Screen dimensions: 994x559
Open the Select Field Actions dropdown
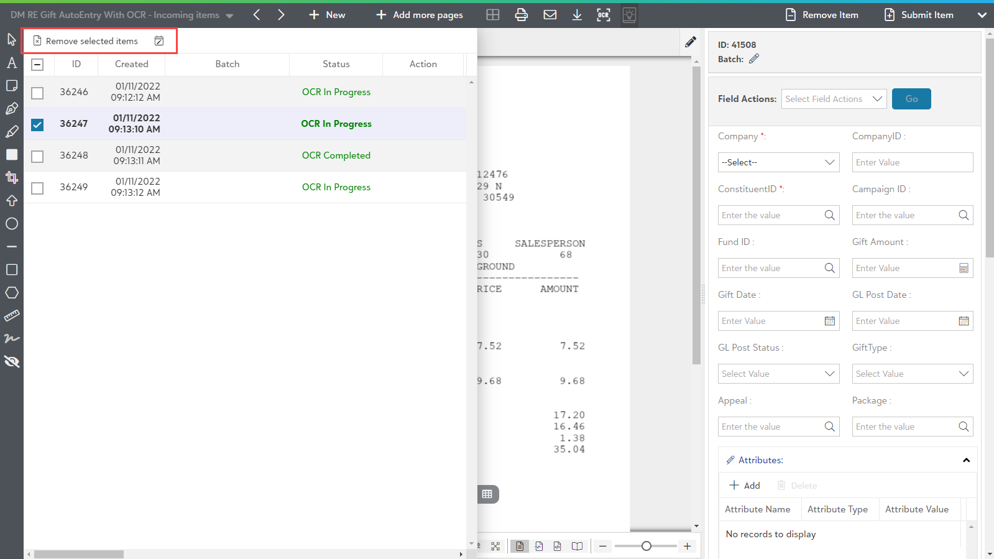833,99
